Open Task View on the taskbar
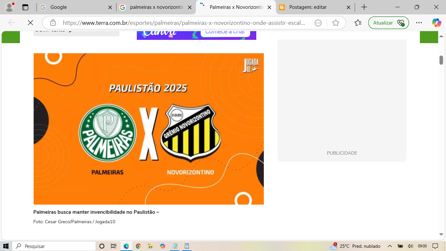This screenshot has height=251, width=446. coord(114,246)
